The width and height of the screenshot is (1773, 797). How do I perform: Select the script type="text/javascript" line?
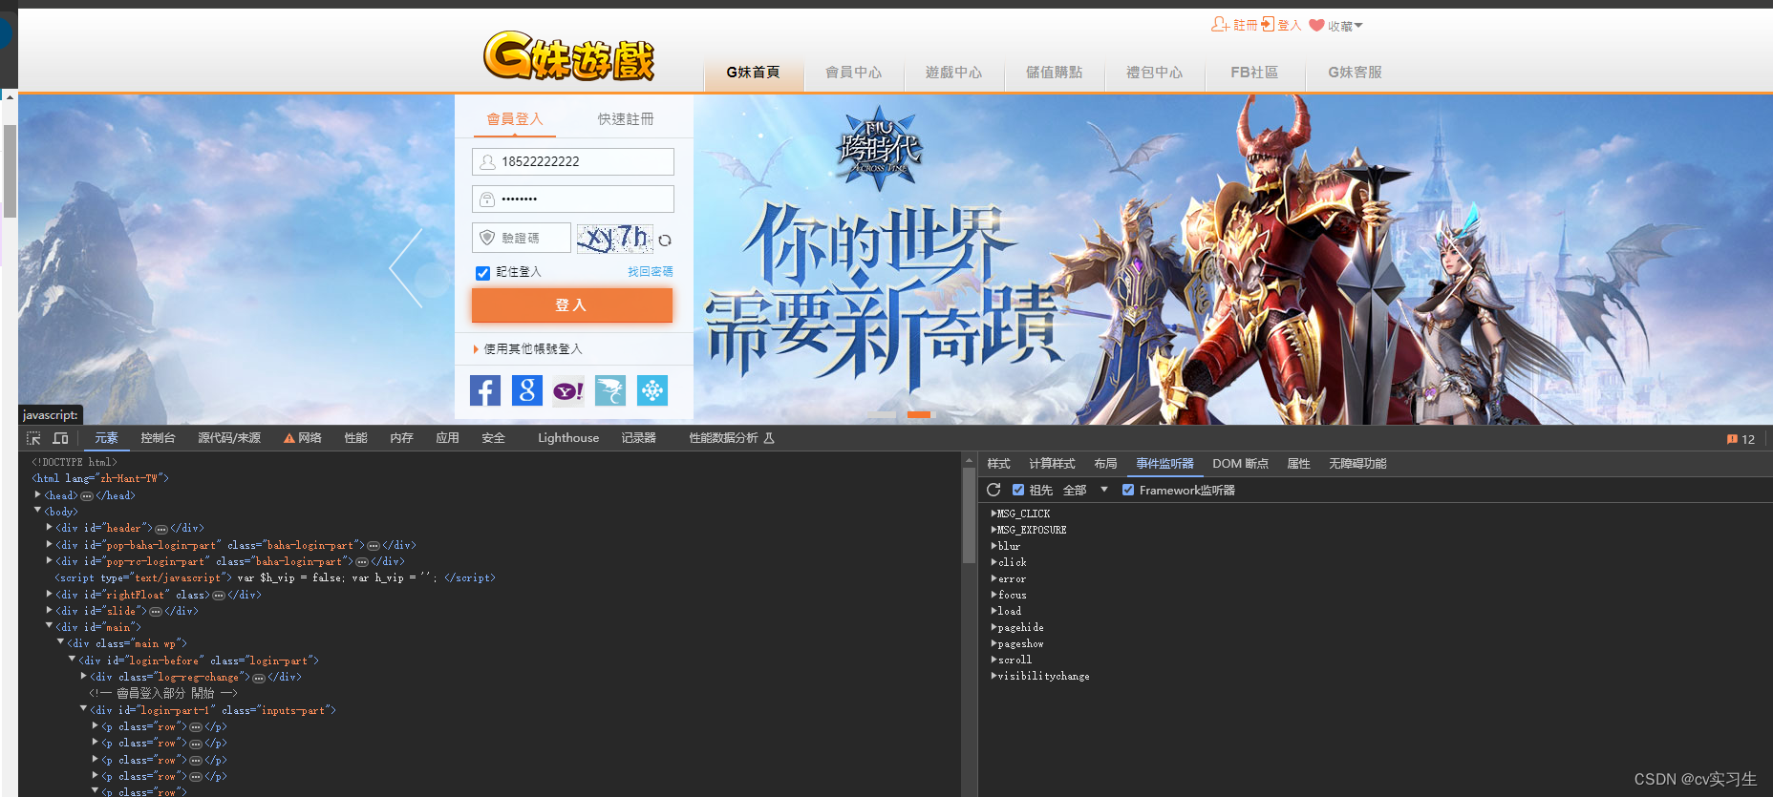coord(275,577)
